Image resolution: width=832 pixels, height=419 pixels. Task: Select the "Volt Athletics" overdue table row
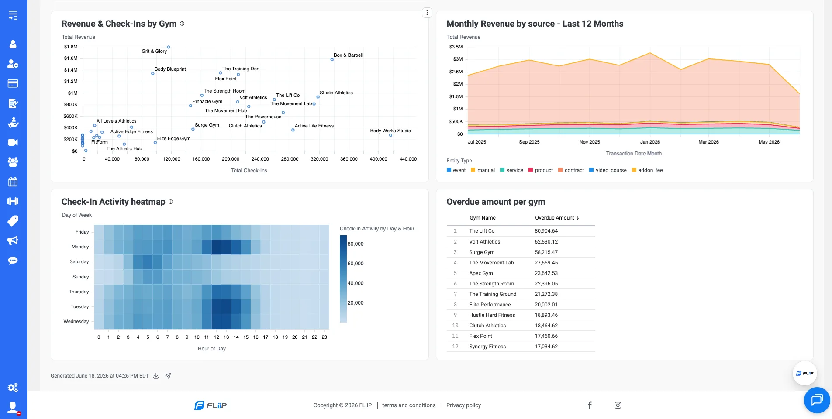521,242
